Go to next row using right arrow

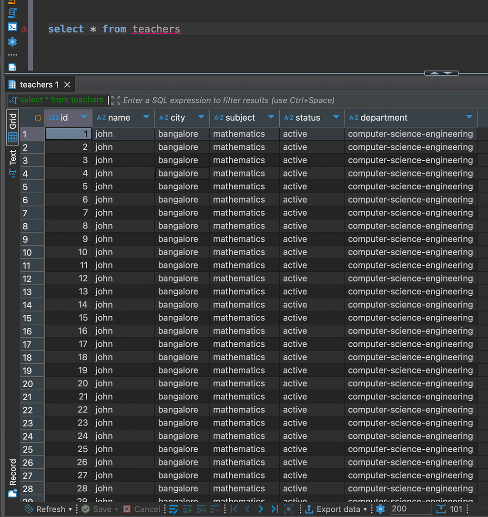[x=261, y=509]
